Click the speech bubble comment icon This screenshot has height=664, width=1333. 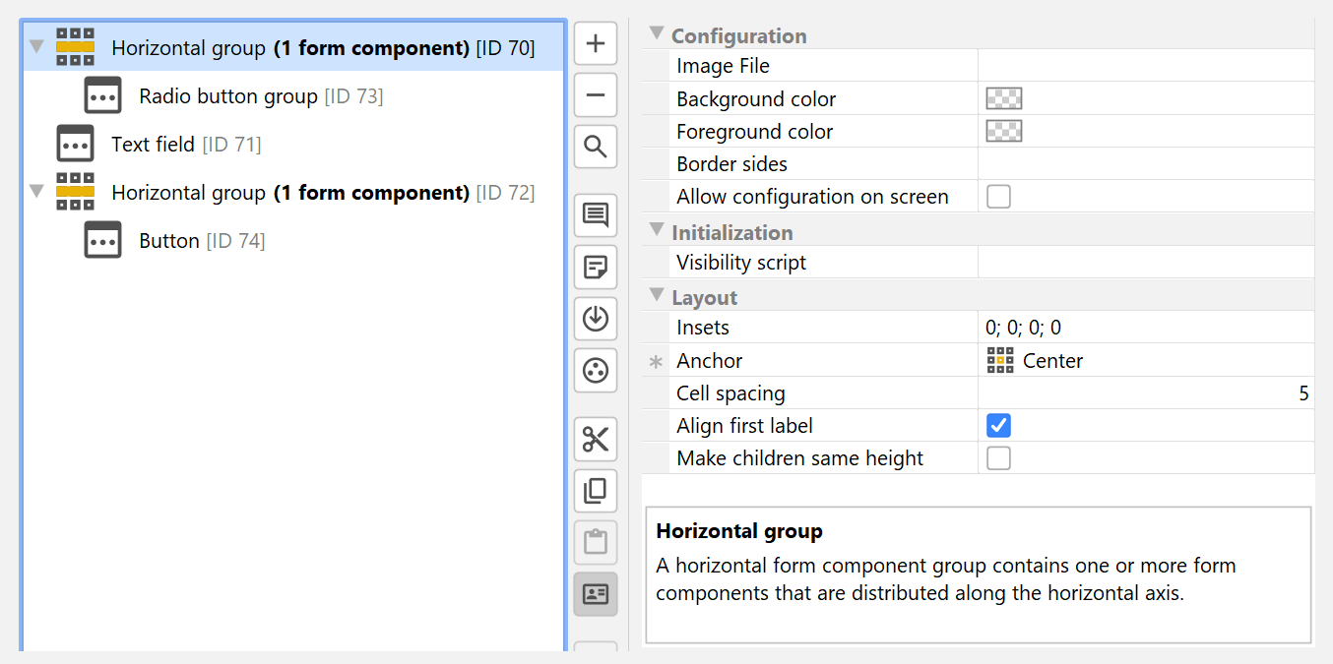[x=596, y=215]
